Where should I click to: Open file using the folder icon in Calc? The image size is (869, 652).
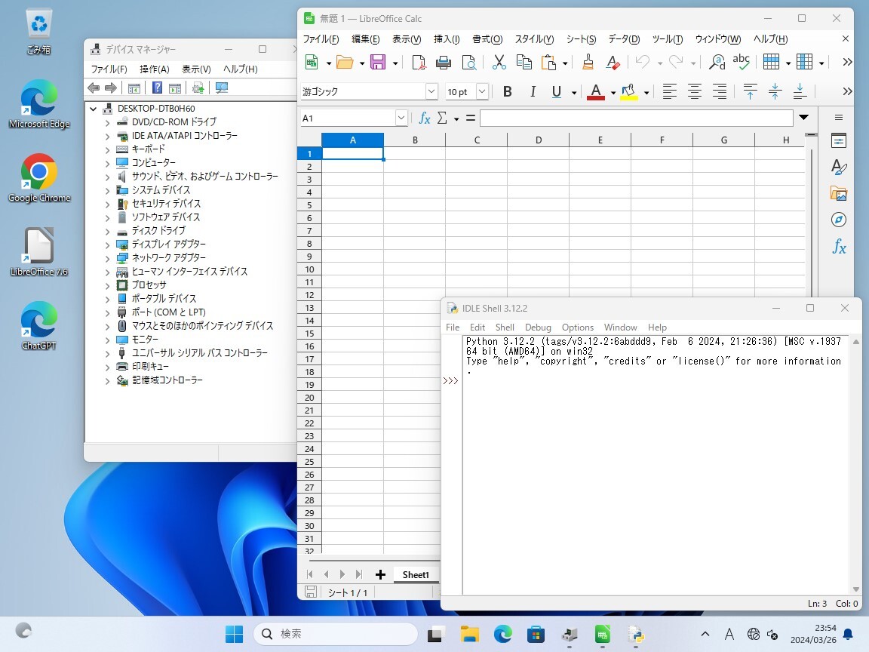tap(345, 62)
